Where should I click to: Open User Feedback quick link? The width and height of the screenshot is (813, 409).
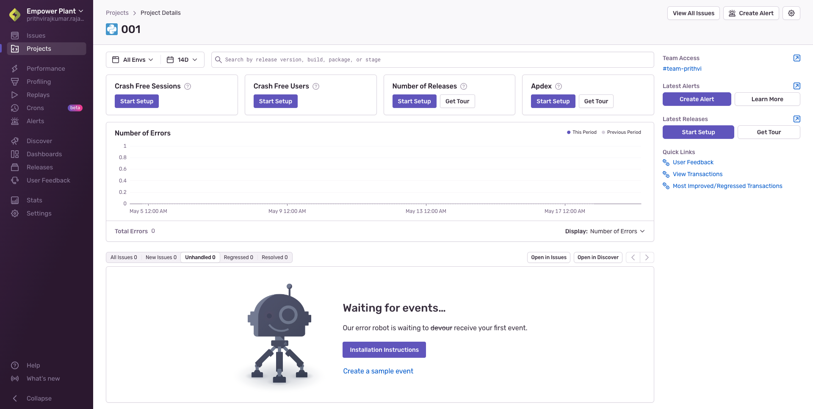(x=693, y=162)
